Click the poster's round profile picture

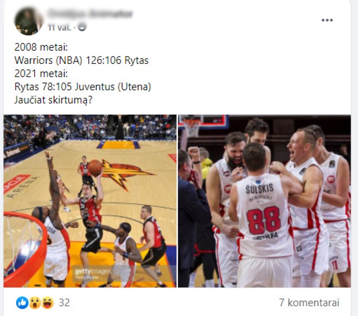click(28, 21)
